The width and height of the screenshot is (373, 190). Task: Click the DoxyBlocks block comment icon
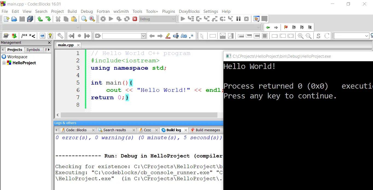[x=25, y=36]
